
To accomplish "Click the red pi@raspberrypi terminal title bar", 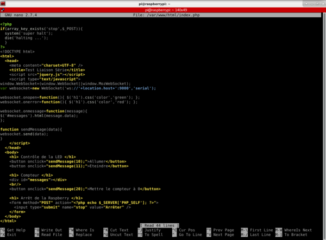I will tap(163, 9).
